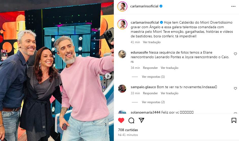Open the carlamarinsoficial username in the header
The image size is (239, 141).
144,6
